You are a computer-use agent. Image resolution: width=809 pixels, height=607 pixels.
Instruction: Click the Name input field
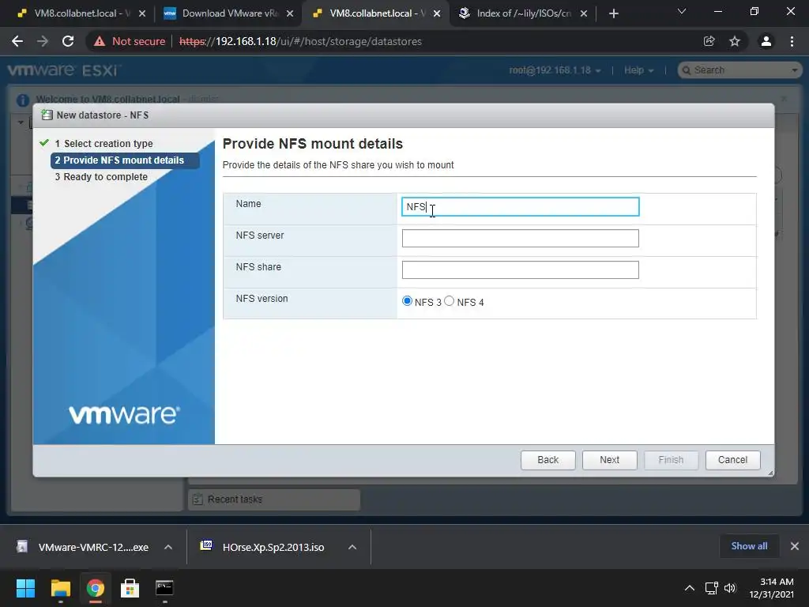click(x=520, y=206)
